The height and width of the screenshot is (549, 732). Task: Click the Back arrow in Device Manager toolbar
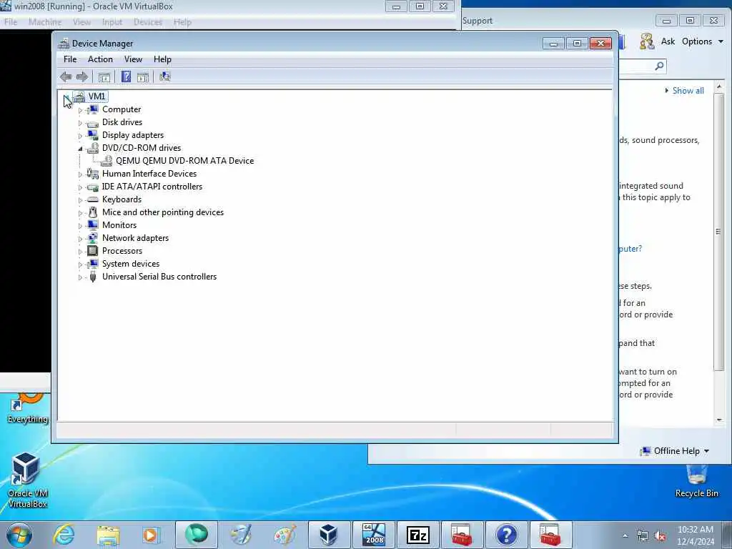(x=66, y=76)
